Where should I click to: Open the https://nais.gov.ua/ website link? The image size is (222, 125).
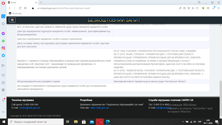pos(100,108)
